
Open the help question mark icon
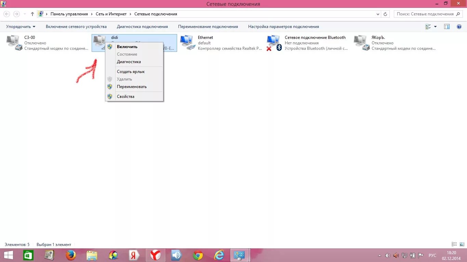(459, 27)
